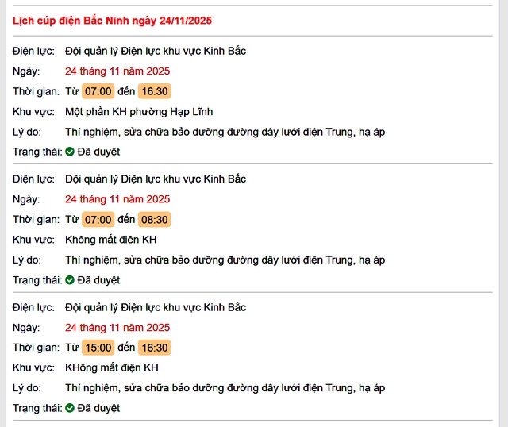Screen dimensions: 508x427
Task: Click the Lý do reason text in the third entry
Action: (225, 388)
